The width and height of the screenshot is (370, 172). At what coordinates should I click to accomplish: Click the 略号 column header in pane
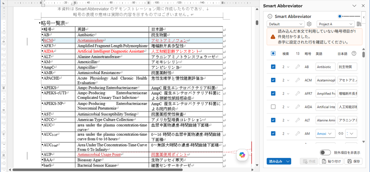308,54
